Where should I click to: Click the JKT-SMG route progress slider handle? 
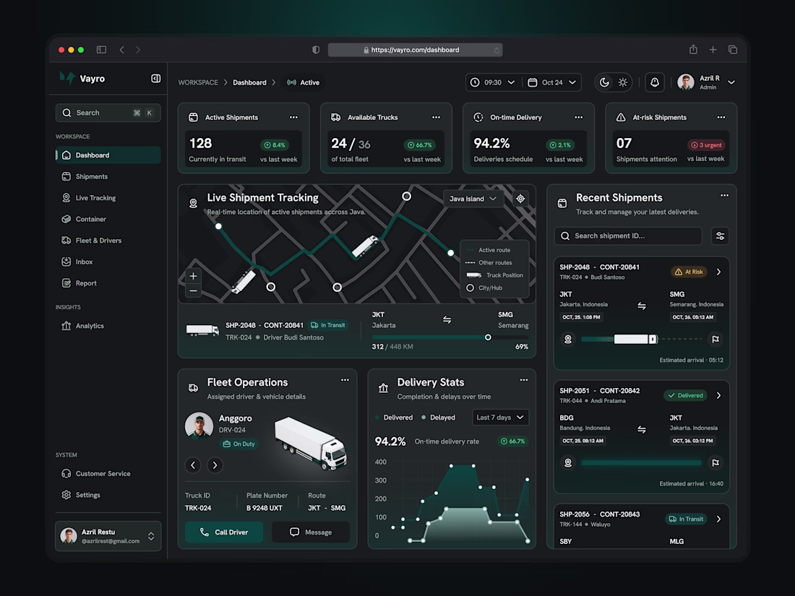tap(488, 337)
